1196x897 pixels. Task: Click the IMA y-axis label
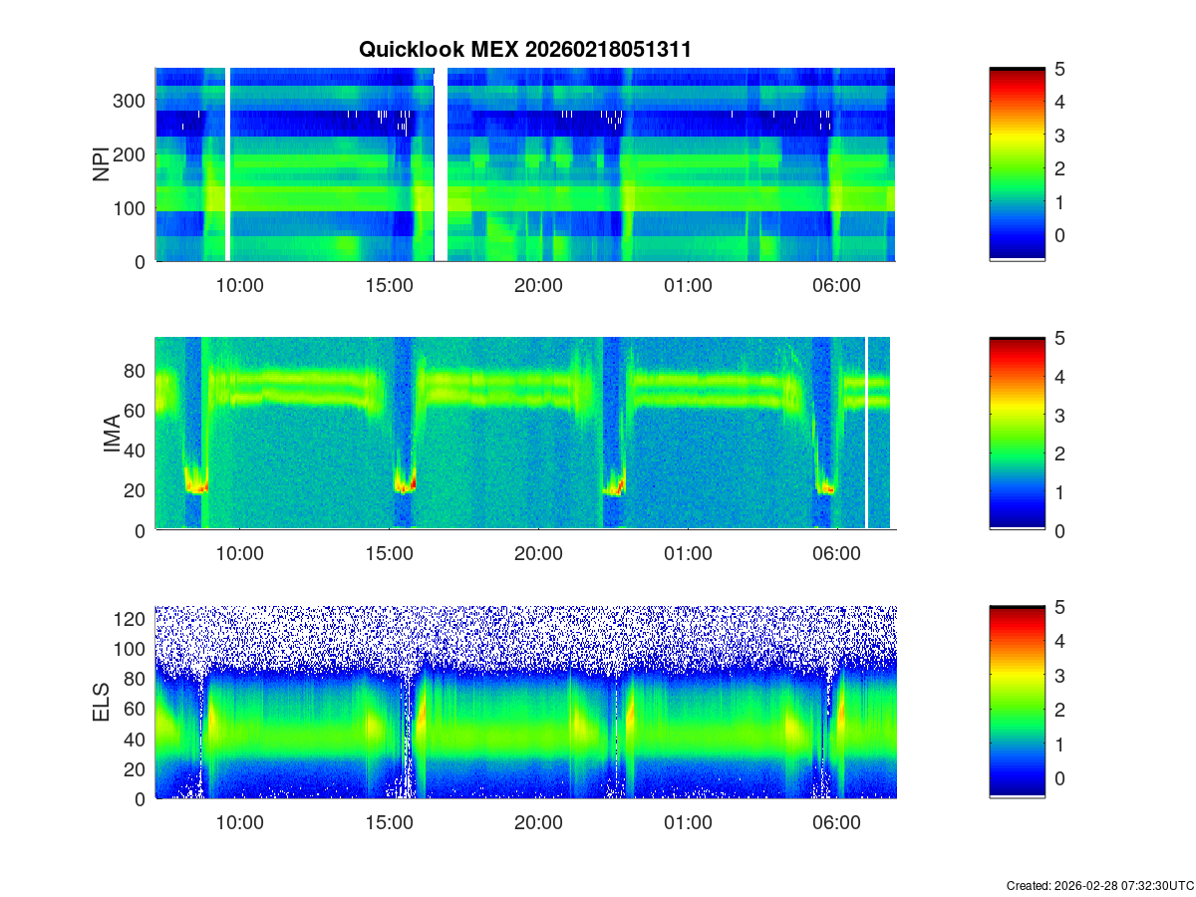coord(111,434)
